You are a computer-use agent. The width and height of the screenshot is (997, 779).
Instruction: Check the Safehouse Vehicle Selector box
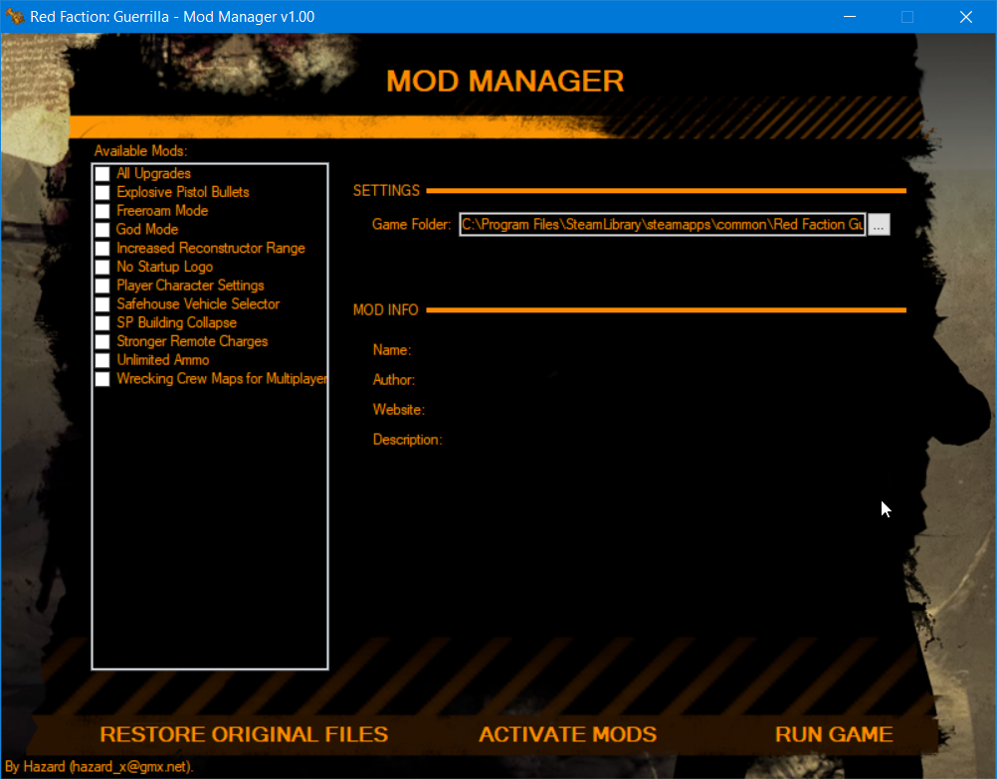pos(102,304)
